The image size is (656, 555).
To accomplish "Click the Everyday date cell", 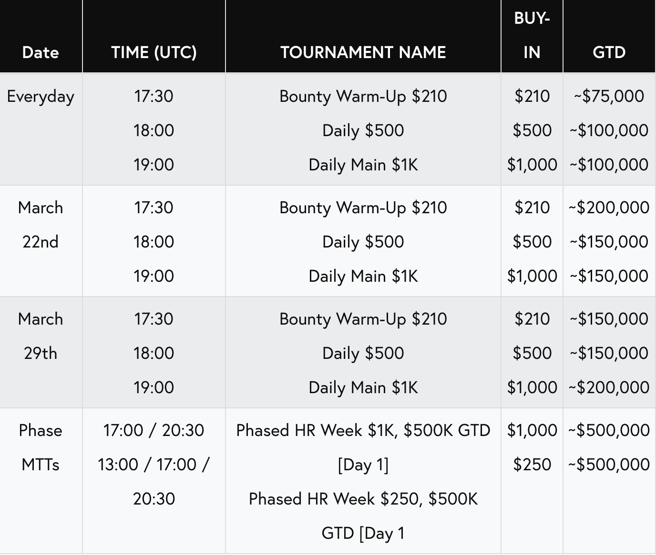I will click(41, 96).
